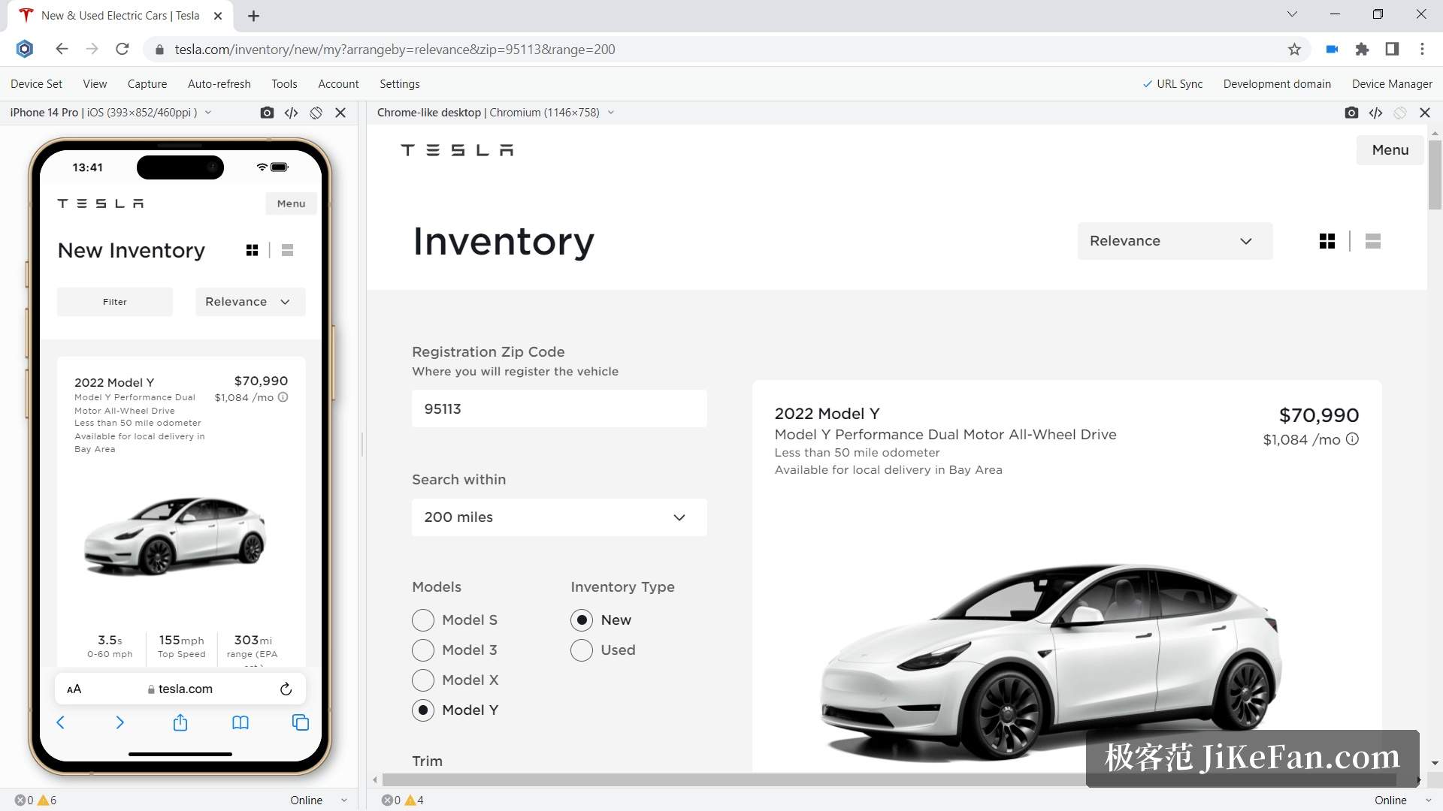The image size is (1443, 811).
Task: Open the Capture menu
Action: tap(147, 84)
